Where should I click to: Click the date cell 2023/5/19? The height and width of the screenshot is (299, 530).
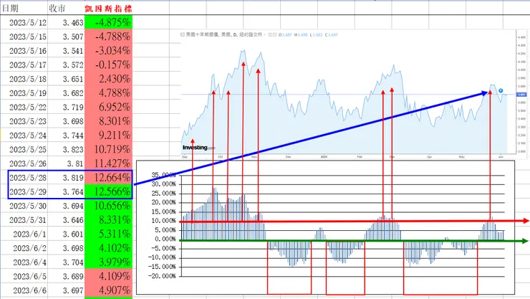[24, 93]
